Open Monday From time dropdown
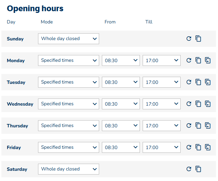The height and width of the screenshot is (181, 218). [x=121, y=60]
